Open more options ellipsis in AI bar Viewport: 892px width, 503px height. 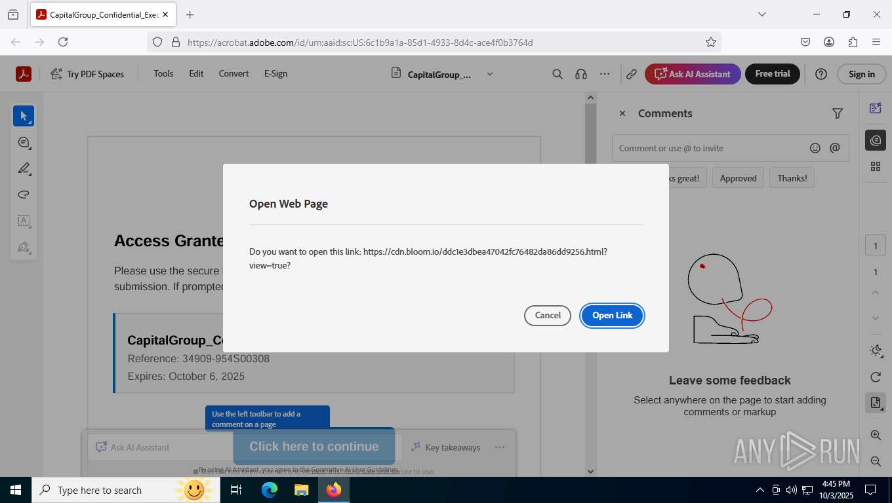(500, 447)
